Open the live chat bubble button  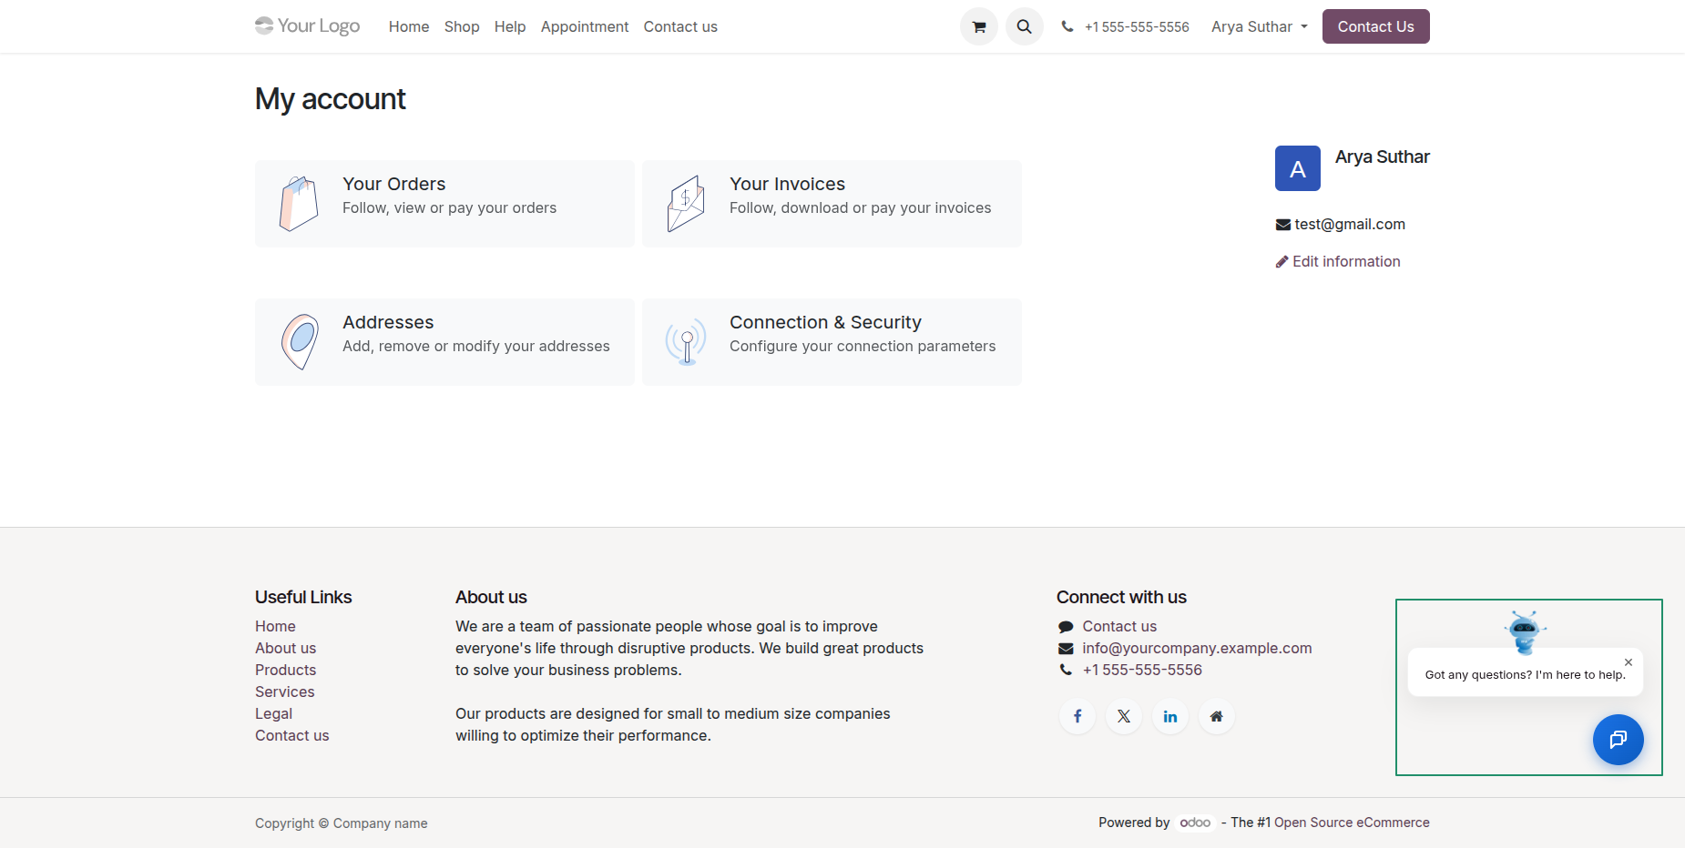[1619, 740]
